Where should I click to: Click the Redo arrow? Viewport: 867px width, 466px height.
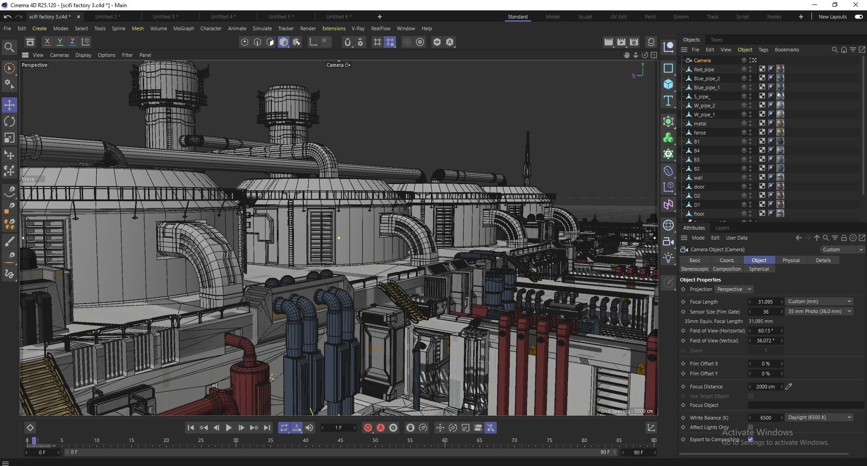click(x=19, y=17)
